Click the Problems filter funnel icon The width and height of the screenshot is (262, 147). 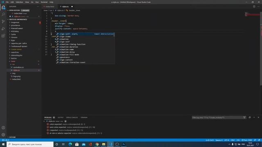pos(244,118)
